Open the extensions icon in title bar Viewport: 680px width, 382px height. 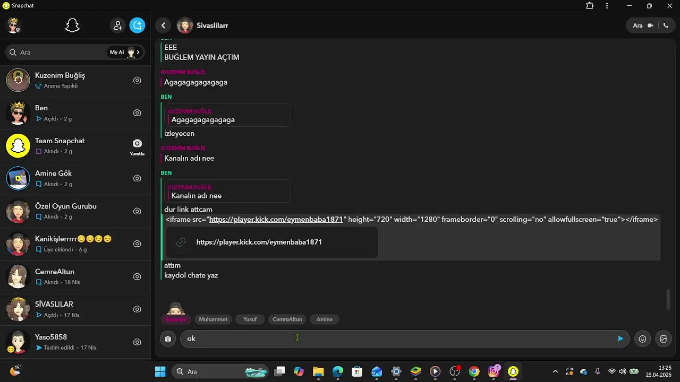point(590,6)
